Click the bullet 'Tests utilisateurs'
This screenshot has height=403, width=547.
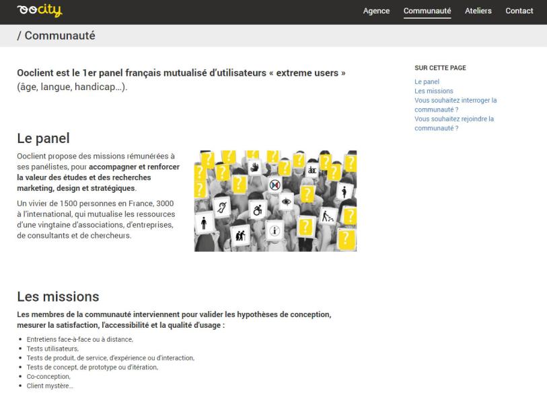click(52, 349)
